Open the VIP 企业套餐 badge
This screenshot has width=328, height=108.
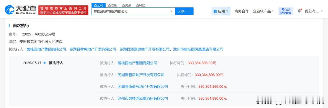click(286, 11)
